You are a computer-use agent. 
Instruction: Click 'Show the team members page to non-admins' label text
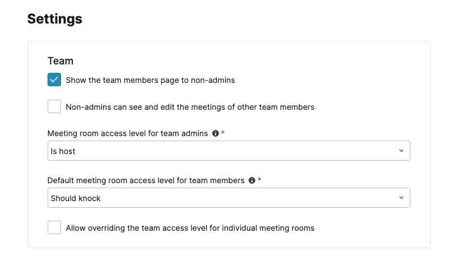150,80
